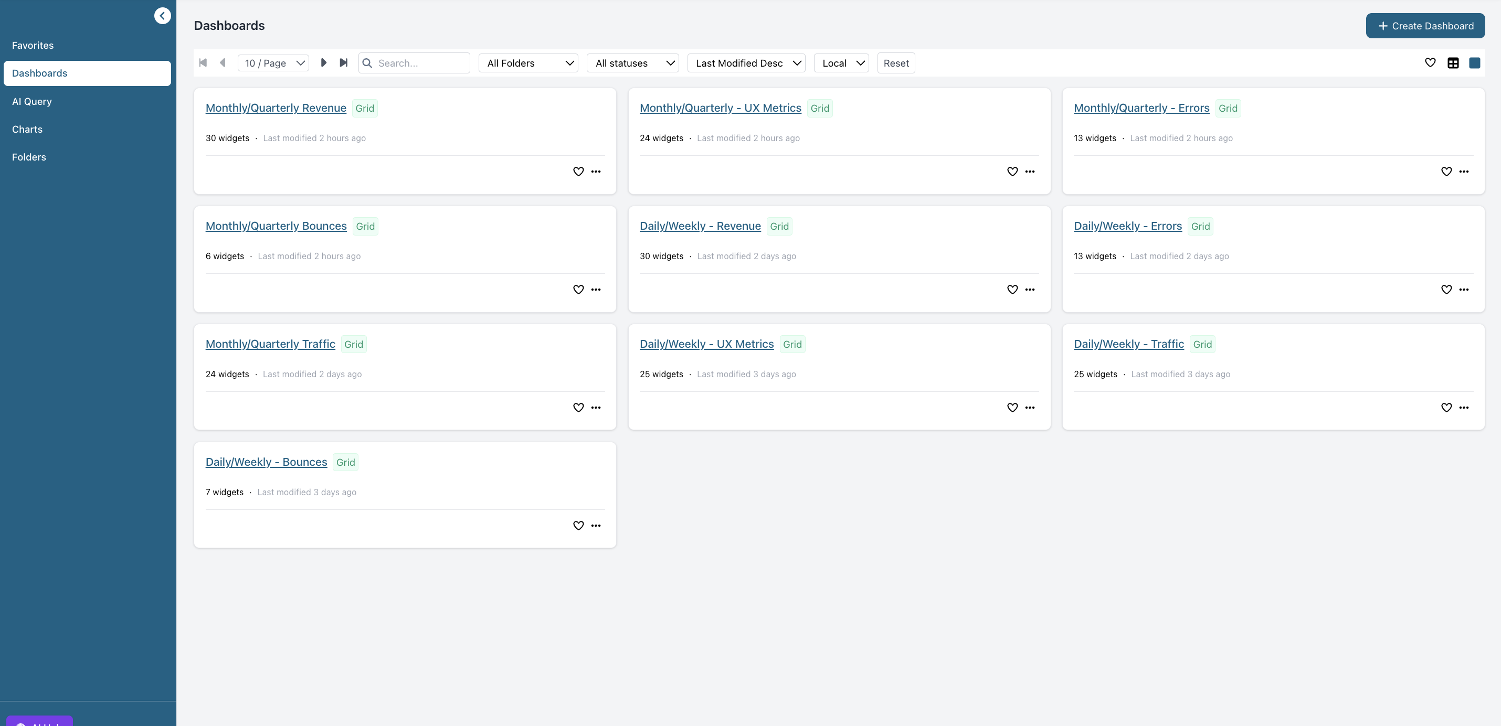Open the All statuses filter dropdown
The image size is (1501, 726).
633,63
